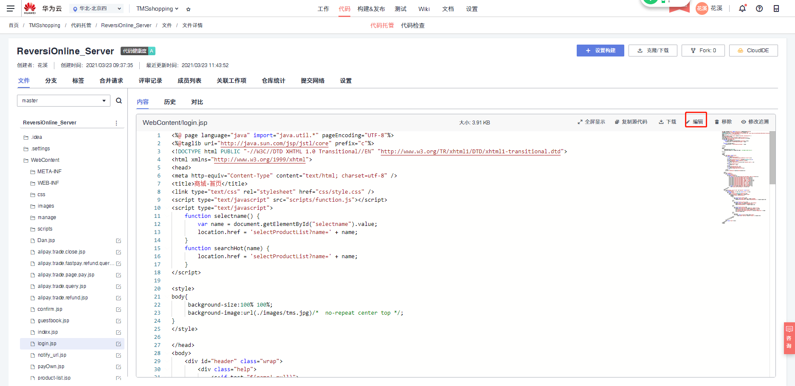This screenshot has height=386, width=795.
Task: Open the region selector 华北-北京四
Action: [97, 8]
